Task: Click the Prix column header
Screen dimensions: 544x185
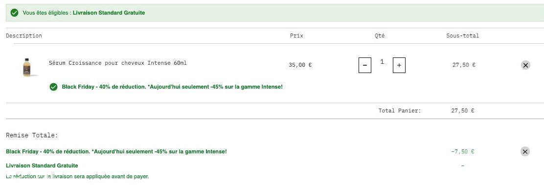Action: pos(296,36)
